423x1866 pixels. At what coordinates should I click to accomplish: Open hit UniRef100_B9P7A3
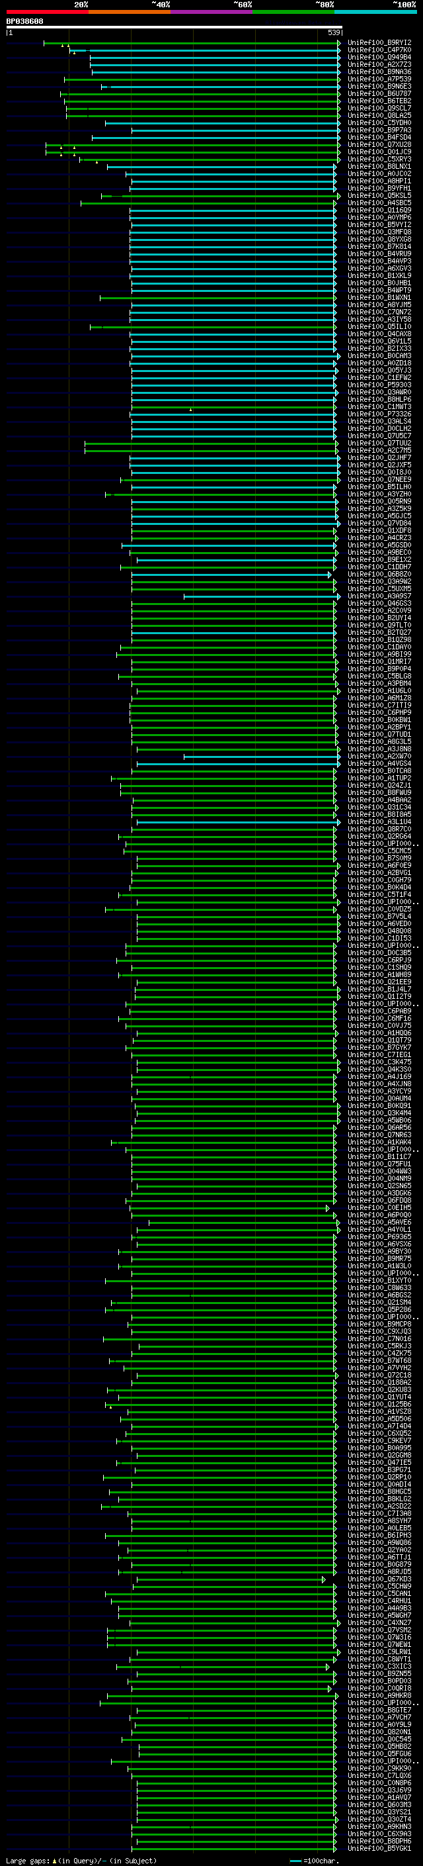[379, 130]
